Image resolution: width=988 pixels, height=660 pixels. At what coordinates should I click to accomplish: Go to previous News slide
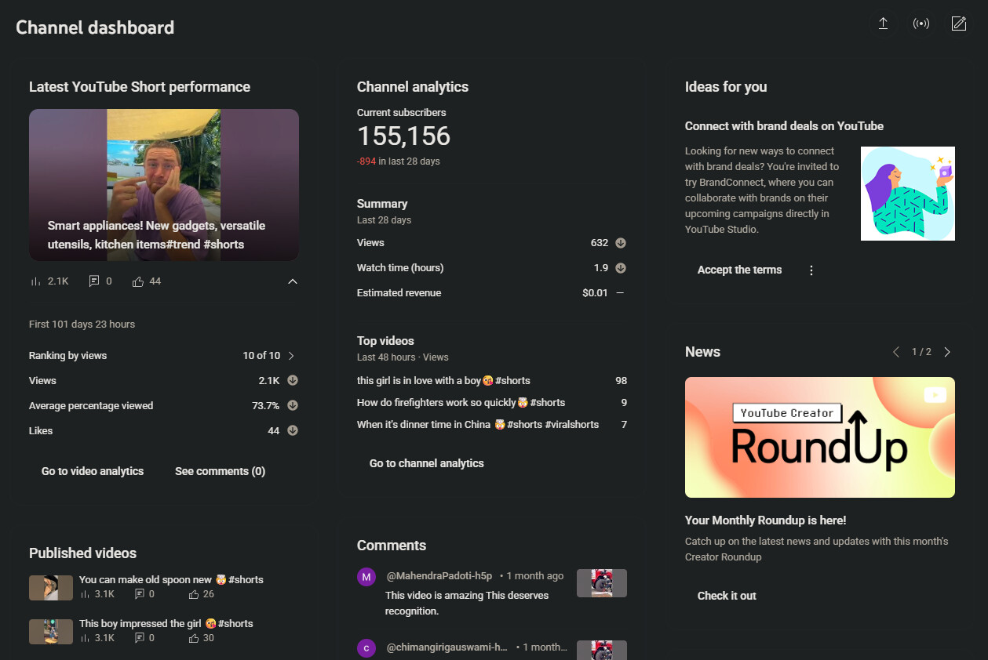(x=896, y=352)
